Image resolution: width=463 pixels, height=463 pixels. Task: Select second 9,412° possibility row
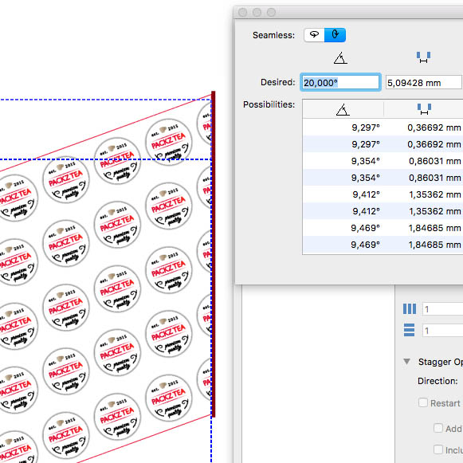(383, 211)
